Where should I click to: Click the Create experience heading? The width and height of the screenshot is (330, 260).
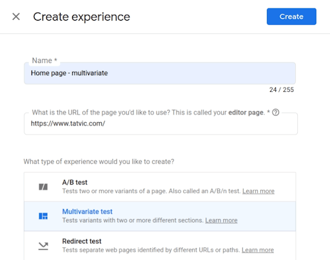(x=81, y=17)
